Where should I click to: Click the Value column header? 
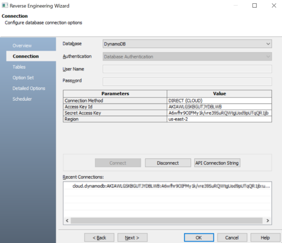[x=219, y=94]
